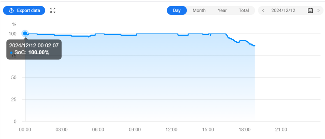Go to the previous day arrow

click(x=263, y=10)
